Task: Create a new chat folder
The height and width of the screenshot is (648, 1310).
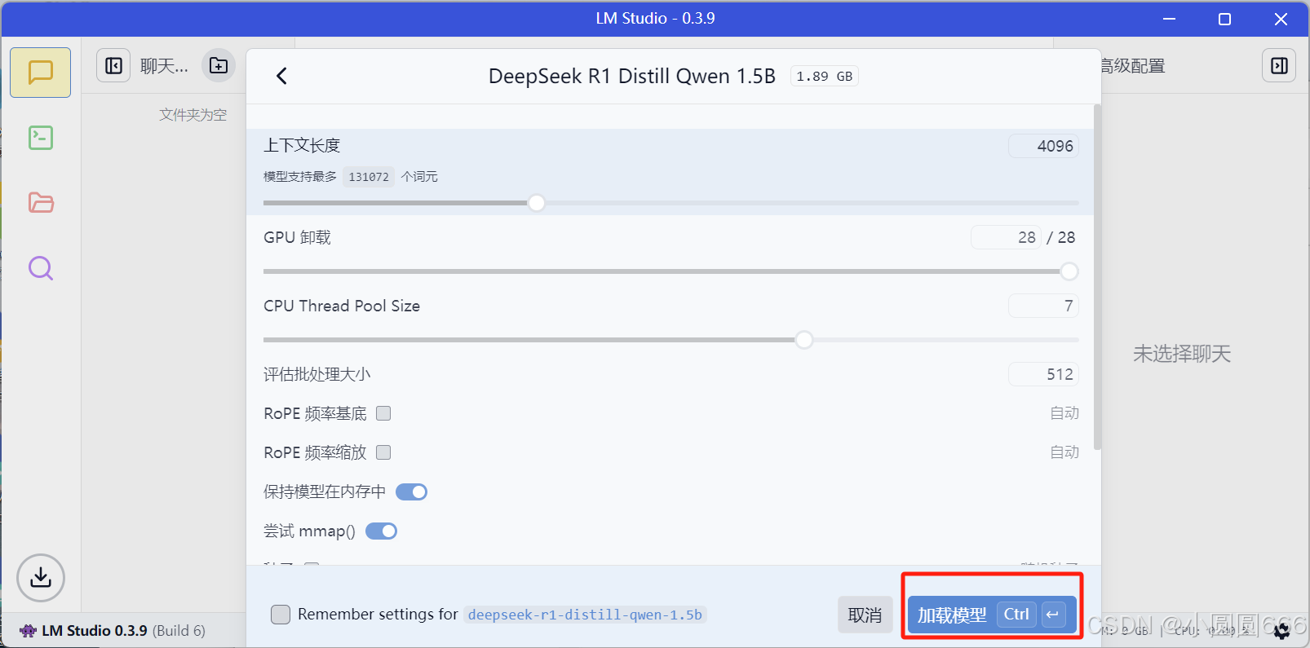Action: pyautogui.click(x=219, y=65)
